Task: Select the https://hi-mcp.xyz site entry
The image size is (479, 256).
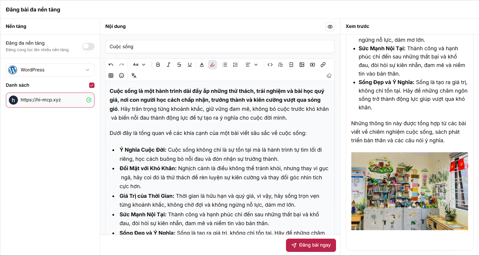Action: [50, 100]
